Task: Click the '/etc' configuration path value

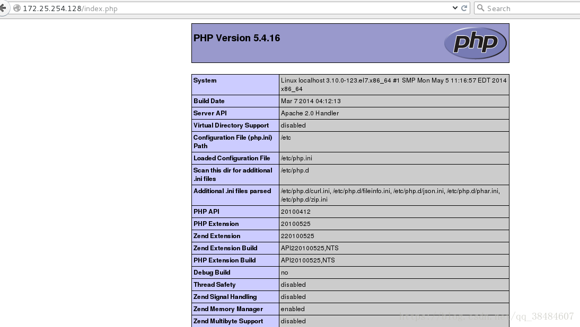Action: (x=286, y=138)
